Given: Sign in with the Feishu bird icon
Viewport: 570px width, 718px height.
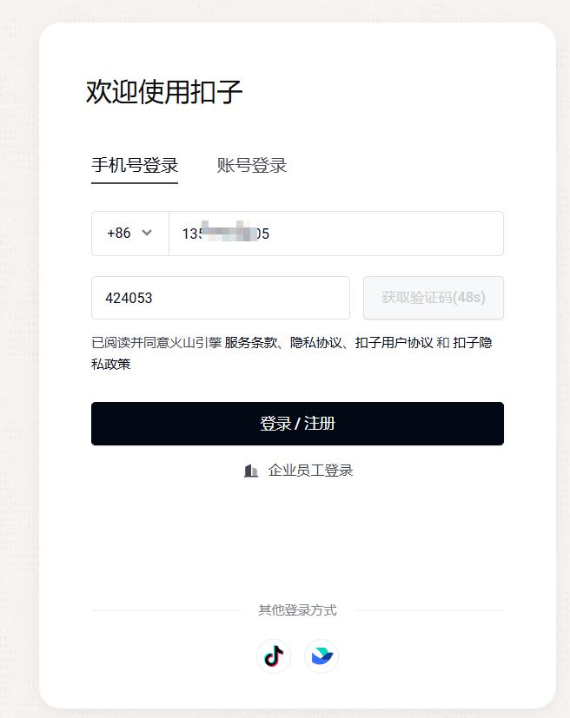Looking at the screenshot, I should [321, 655].
